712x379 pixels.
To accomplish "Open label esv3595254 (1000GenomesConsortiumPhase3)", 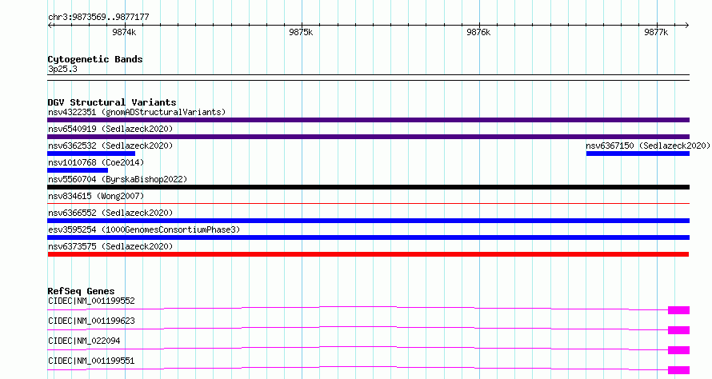I will 144,229.
